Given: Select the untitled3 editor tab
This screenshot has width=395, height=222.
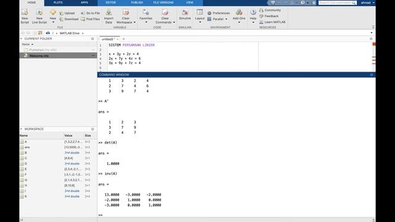Looking at the screenshot, I should tap(109, 39).
